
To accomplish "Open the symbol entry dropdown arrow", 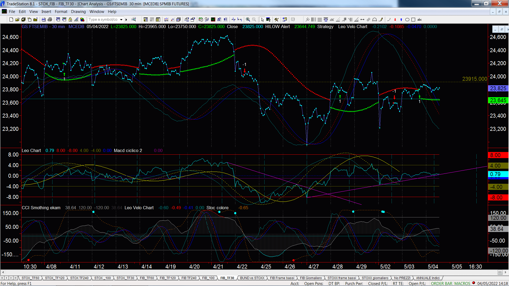I will tap(121, 20).
